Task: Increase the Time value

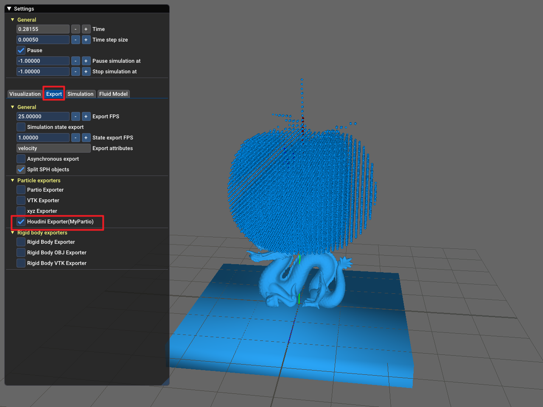Action: click(86, 29)
